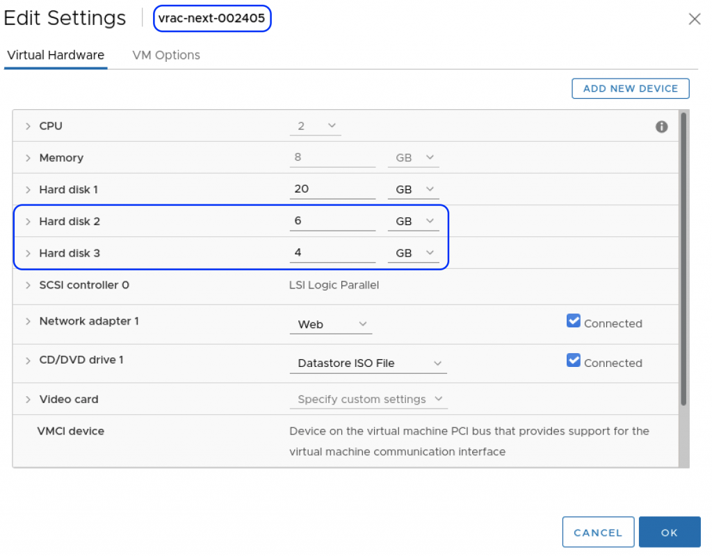This screenshot has height=556, width=712.
Task: Toggle CD/DVD drive 1 Connected checkbox
Action: (574, 360)
